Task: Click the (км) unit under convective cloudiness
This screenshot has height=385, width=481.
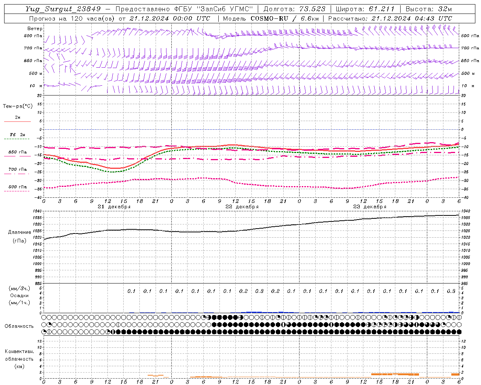Action: [x=19, y=366]
